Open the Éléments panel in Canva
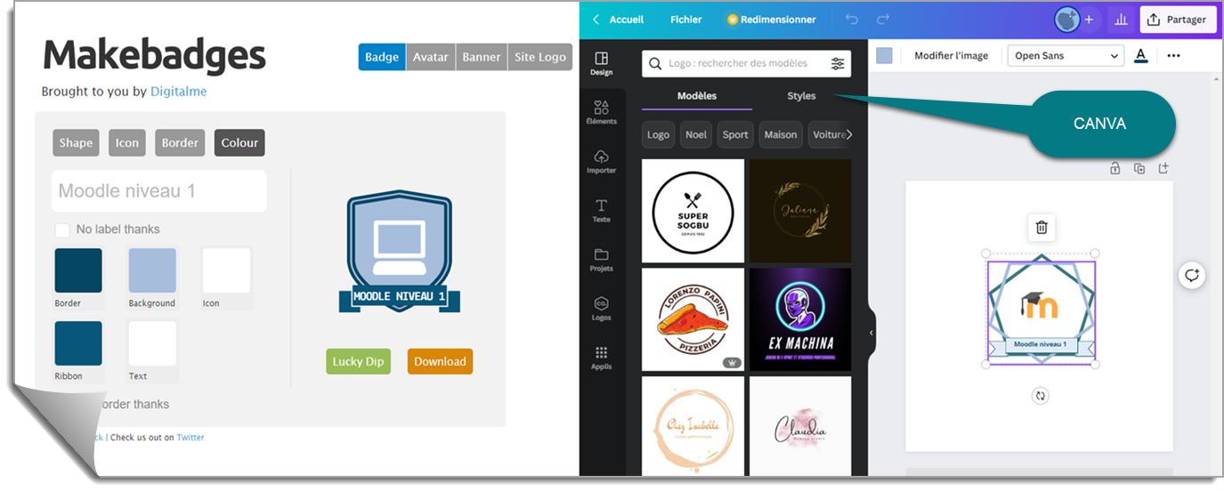1224x491 pixels. click(601, 112)
